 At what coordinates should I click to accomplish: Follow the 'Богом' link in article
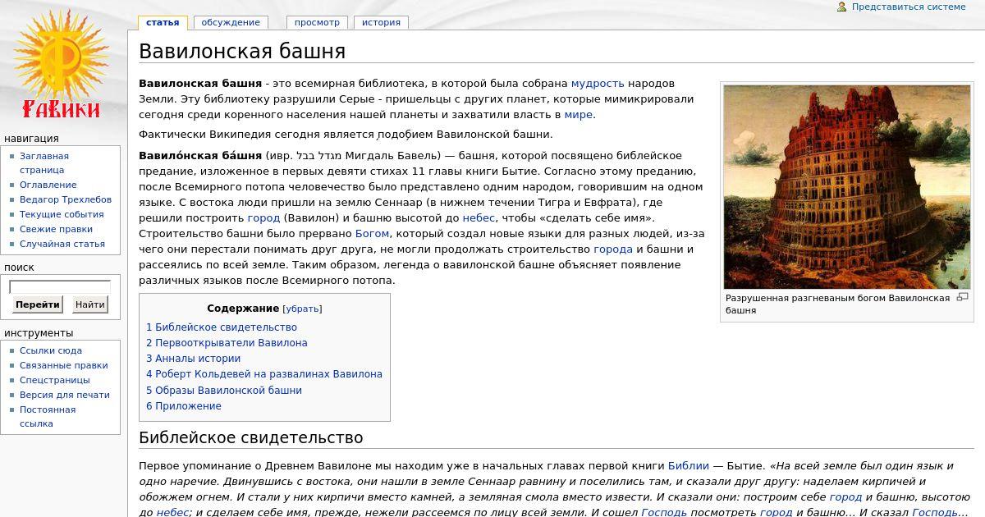pyautogui.click(x=372, y=234)
